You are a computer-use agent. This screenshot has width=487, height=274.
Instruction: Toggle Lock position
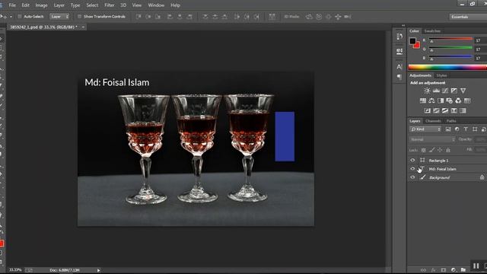pos(440,150)
